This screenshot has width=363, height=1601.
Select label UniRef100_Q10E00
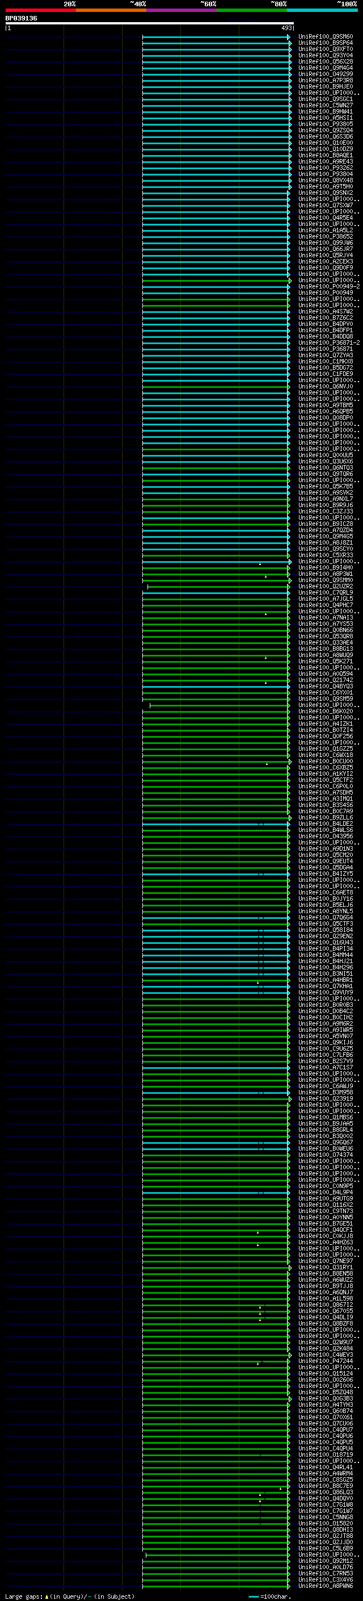click(x=325, y=143)
